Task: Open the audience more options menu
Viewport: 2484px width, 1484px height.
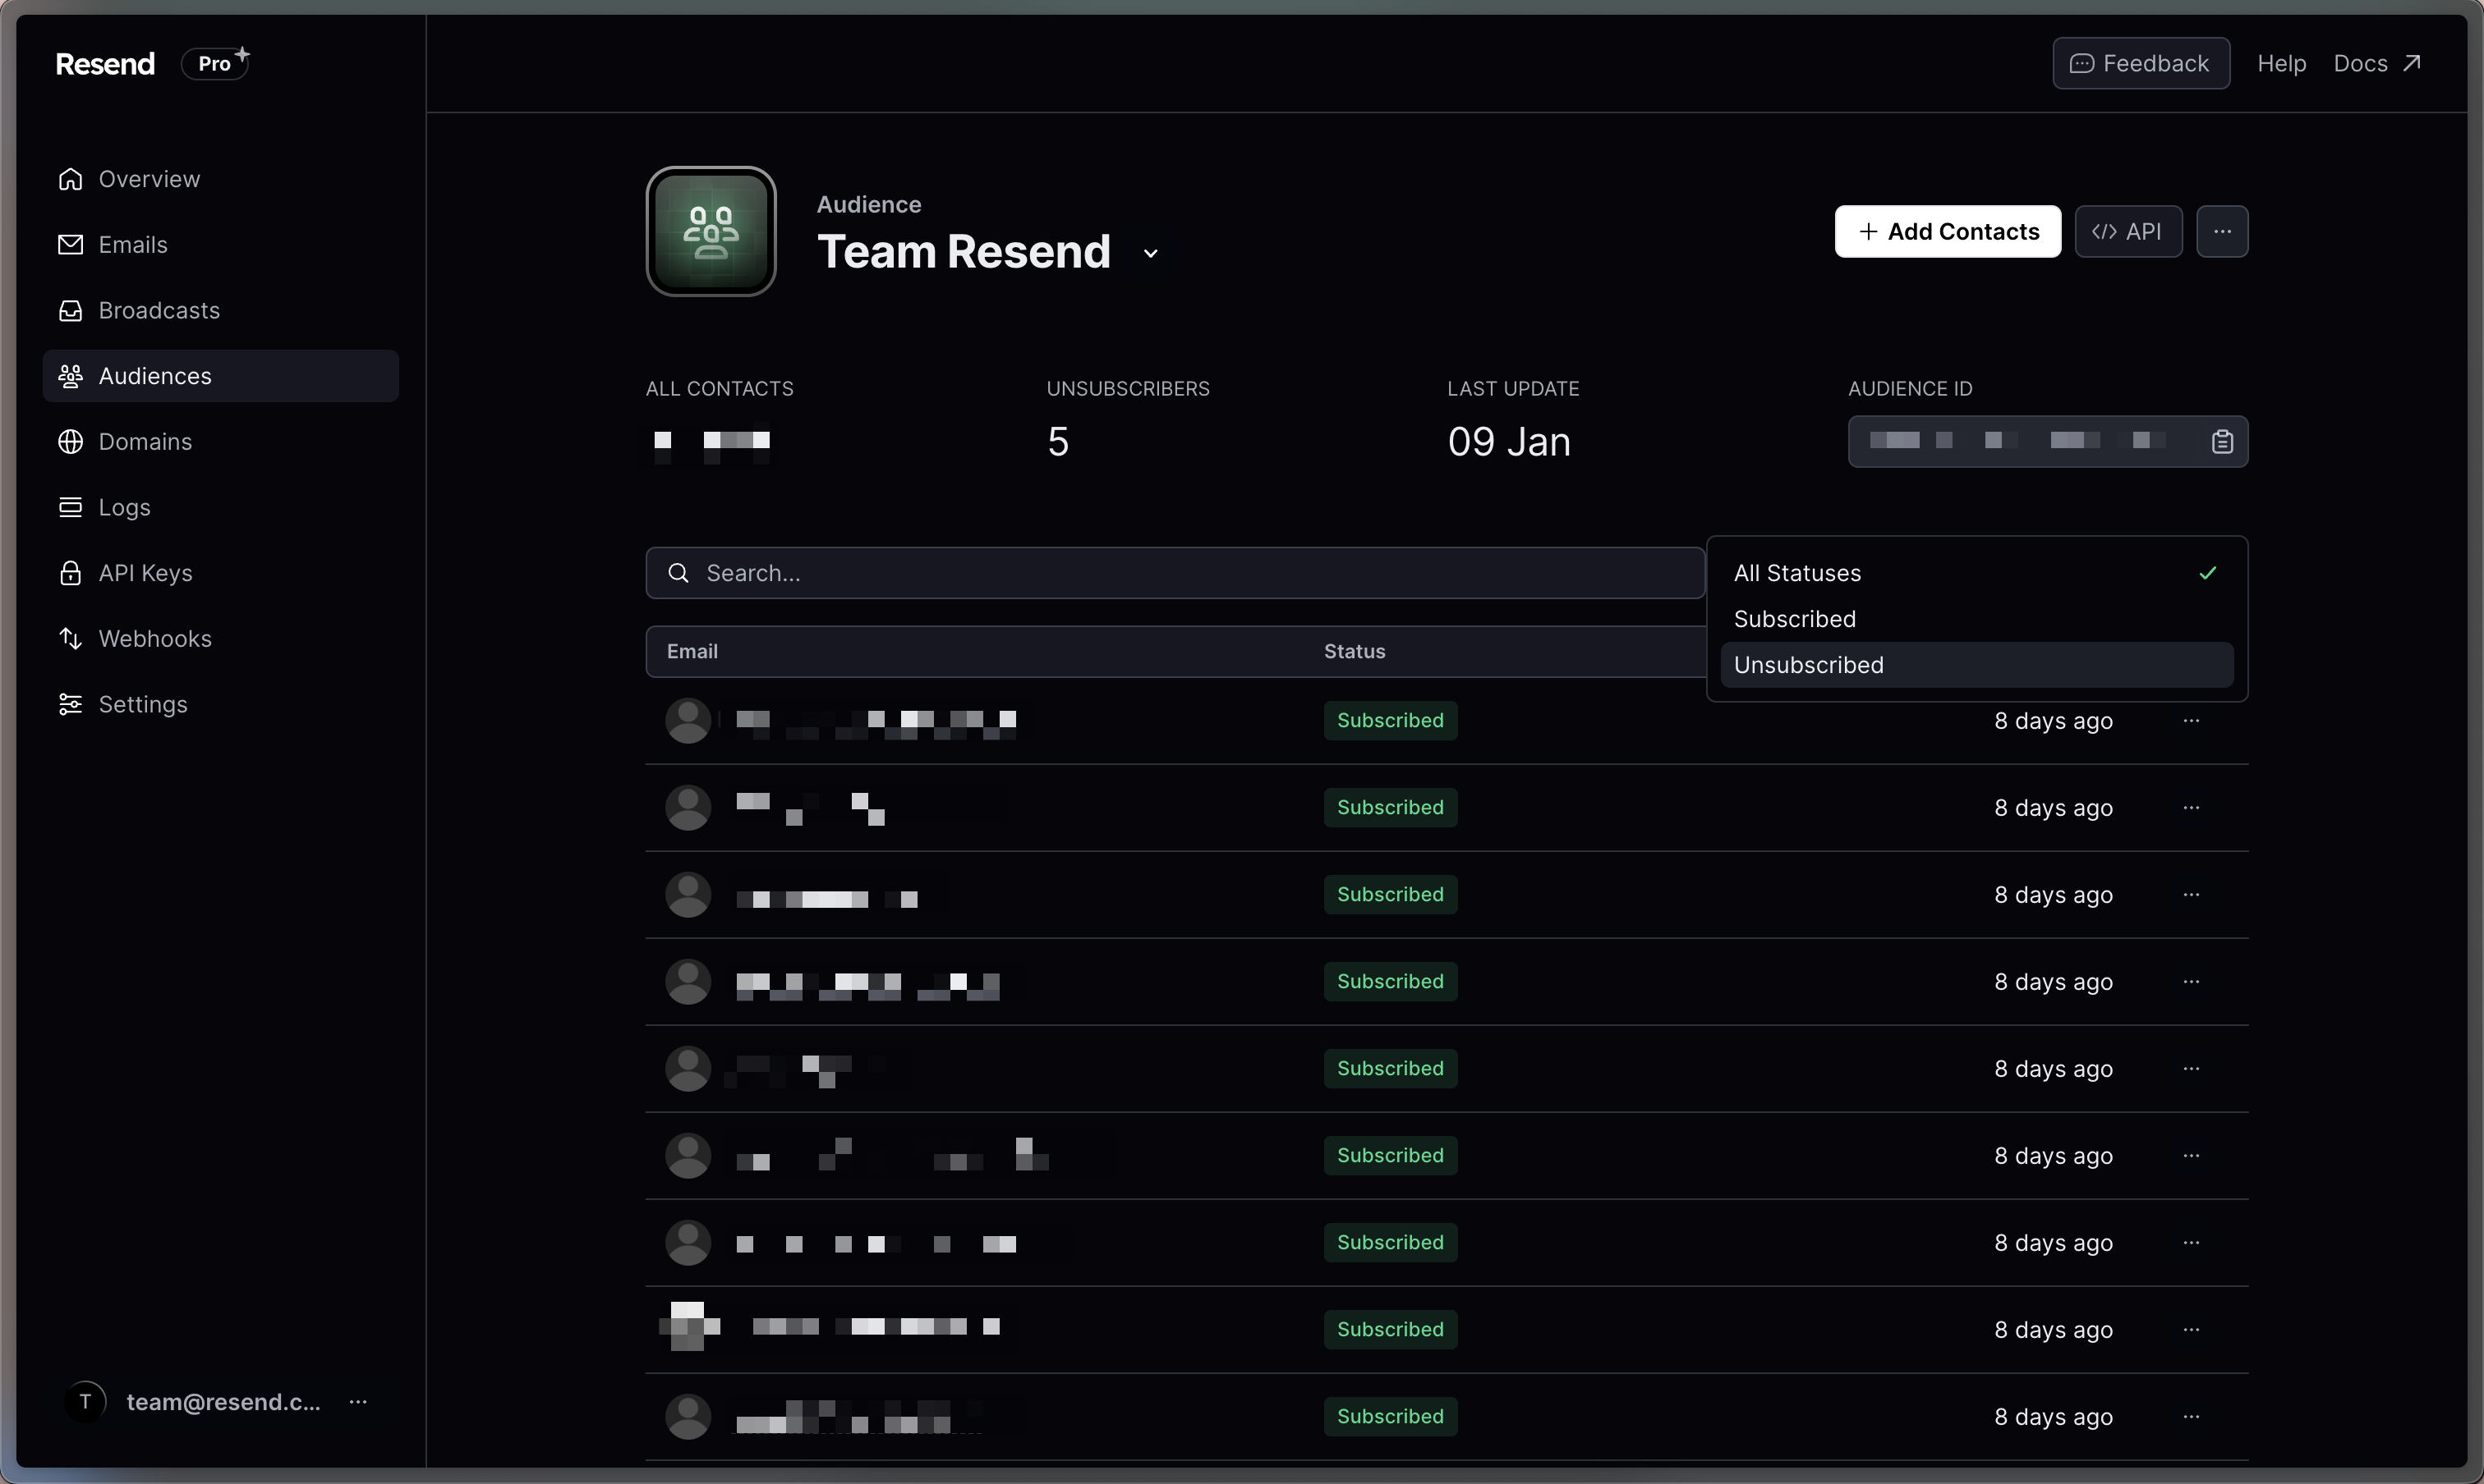Action: tap(2222, 231)
